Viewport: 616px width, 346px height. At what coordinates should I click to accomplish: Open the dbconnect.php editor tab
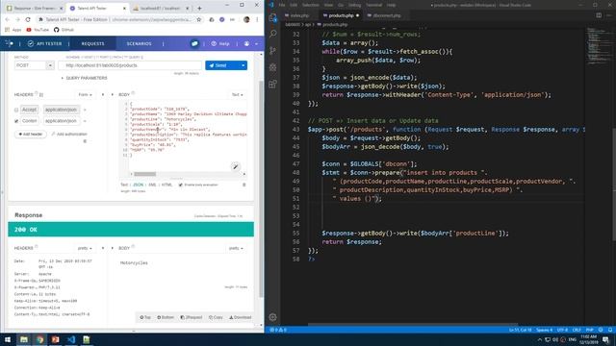387,15
